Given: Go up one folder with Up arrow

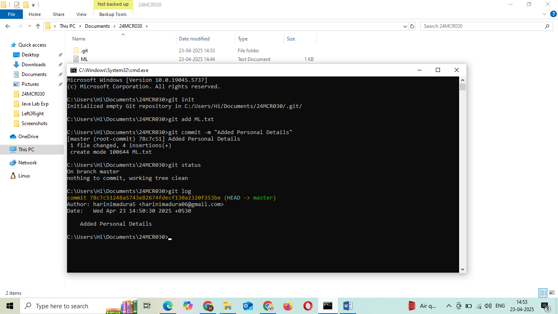Looking at the screenshot, I should [38, 26].
